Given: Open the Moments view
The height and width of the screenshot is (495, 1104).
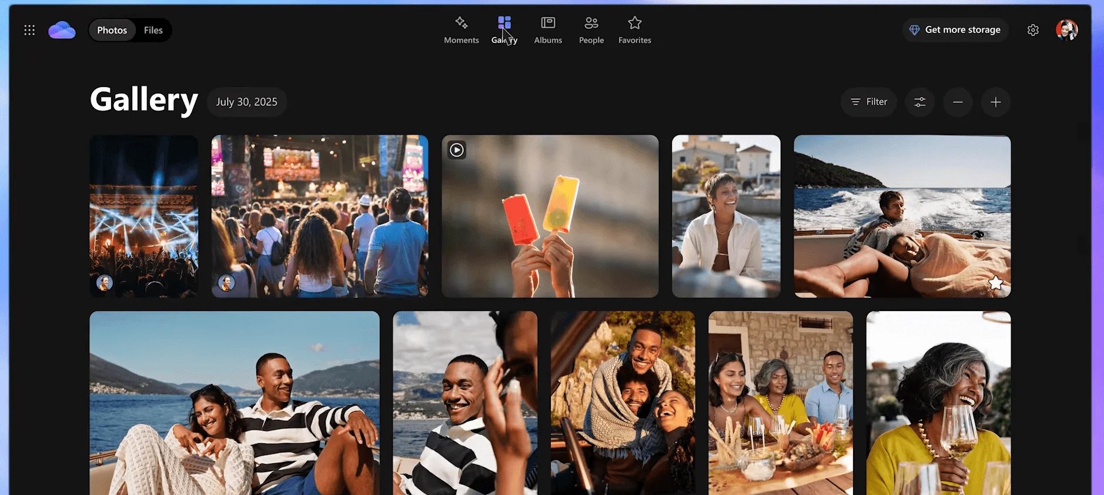Looking at the screenshot, I should pos(461,30).
